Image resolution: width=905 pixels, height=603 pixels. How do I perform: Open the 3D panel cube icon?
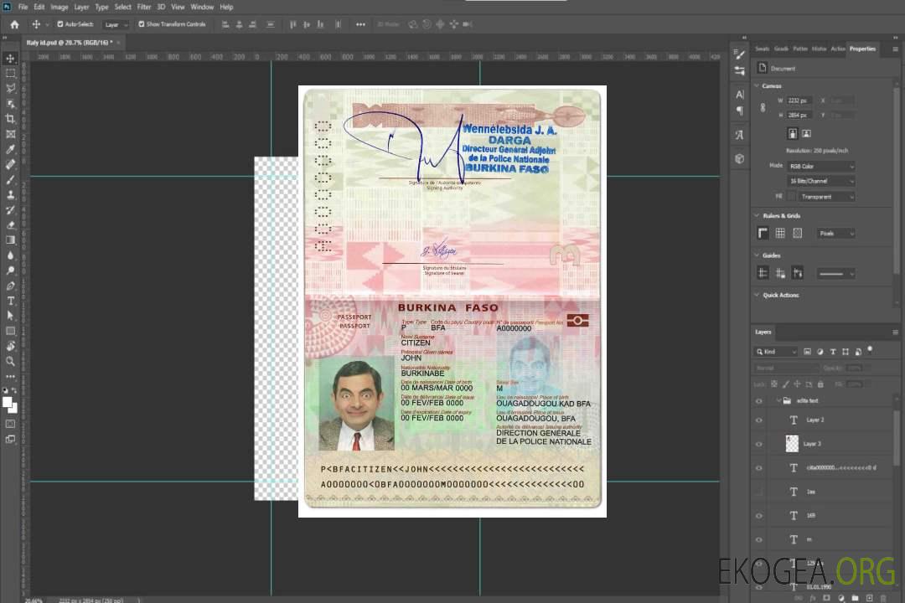pyautogui.click(x=740, y=158)
